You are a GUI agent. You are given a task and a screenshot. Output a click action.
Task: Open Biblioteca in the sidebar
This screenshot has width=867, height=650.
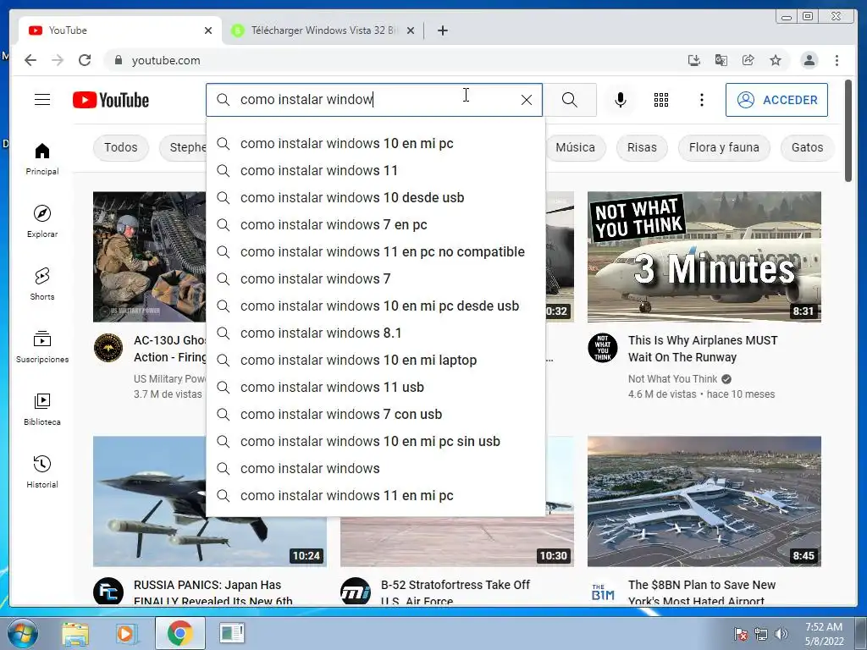click(x=42, y=409)
